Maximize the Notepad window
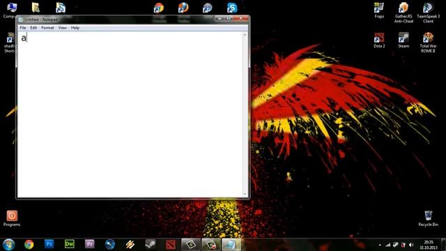This screenshot has height=251, width=446. tap(229, 19)
